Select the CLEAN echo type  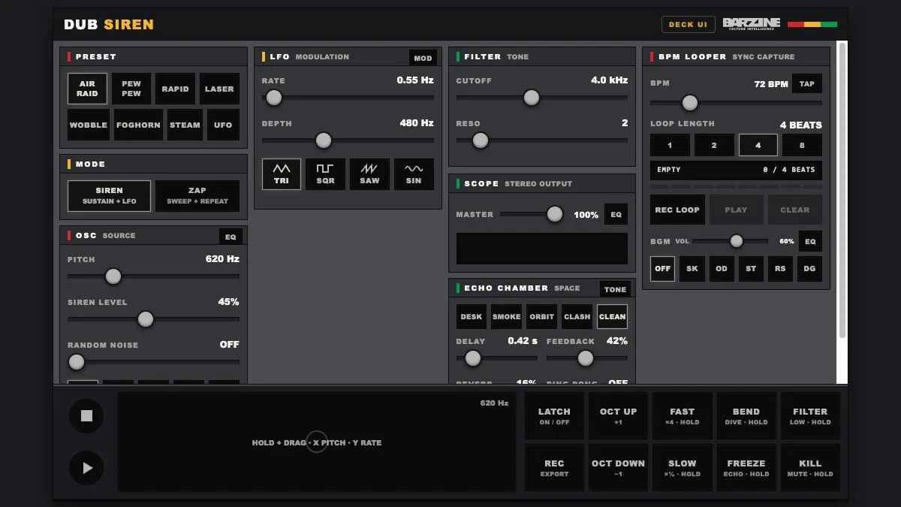coord(612,316)
